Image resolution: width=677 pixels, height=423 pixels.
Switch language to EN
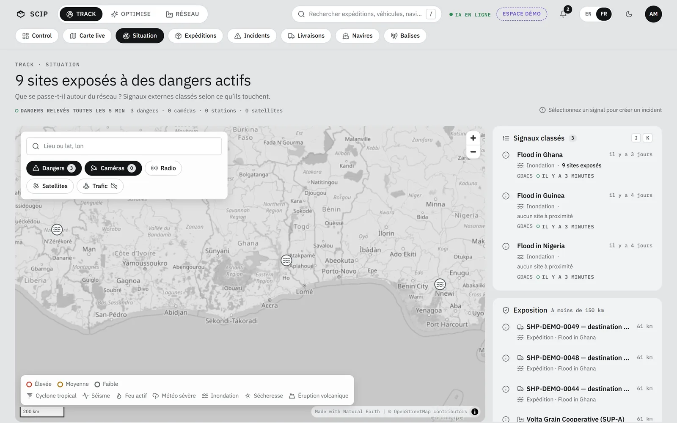(x=588, y=14)
